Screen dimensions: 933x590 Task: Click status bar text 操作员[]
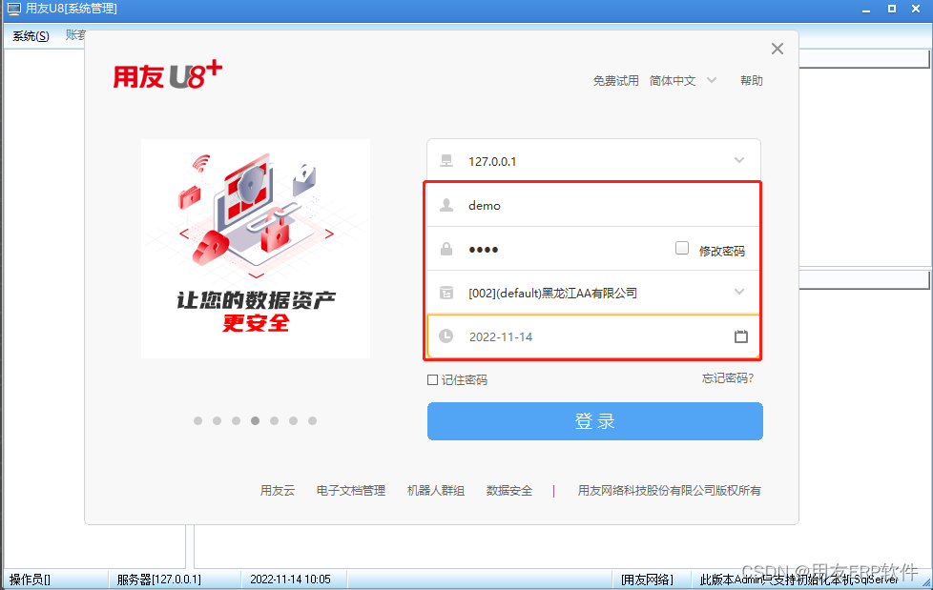(x=30, y=580)
